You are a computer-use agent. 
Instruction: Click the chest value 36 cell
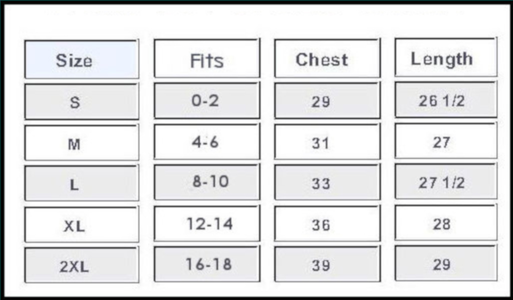[x=327, y=223]
